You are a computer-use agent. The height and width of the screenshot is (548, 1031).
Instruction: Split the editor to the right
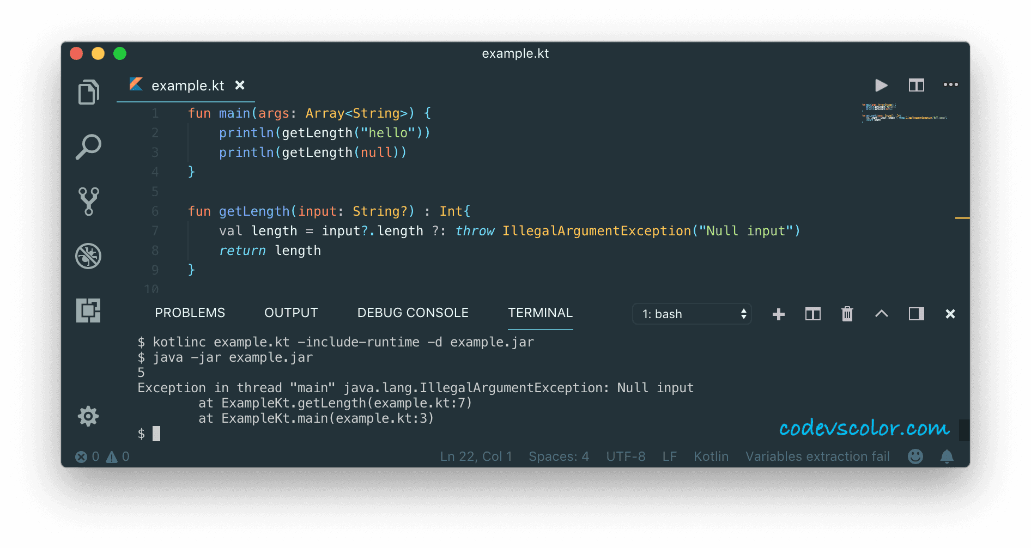coord(917,86)
